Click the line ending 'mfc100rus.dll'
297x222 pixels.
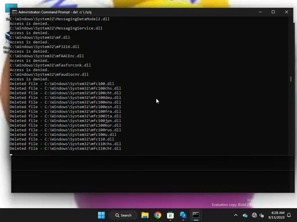coord(65,130)
